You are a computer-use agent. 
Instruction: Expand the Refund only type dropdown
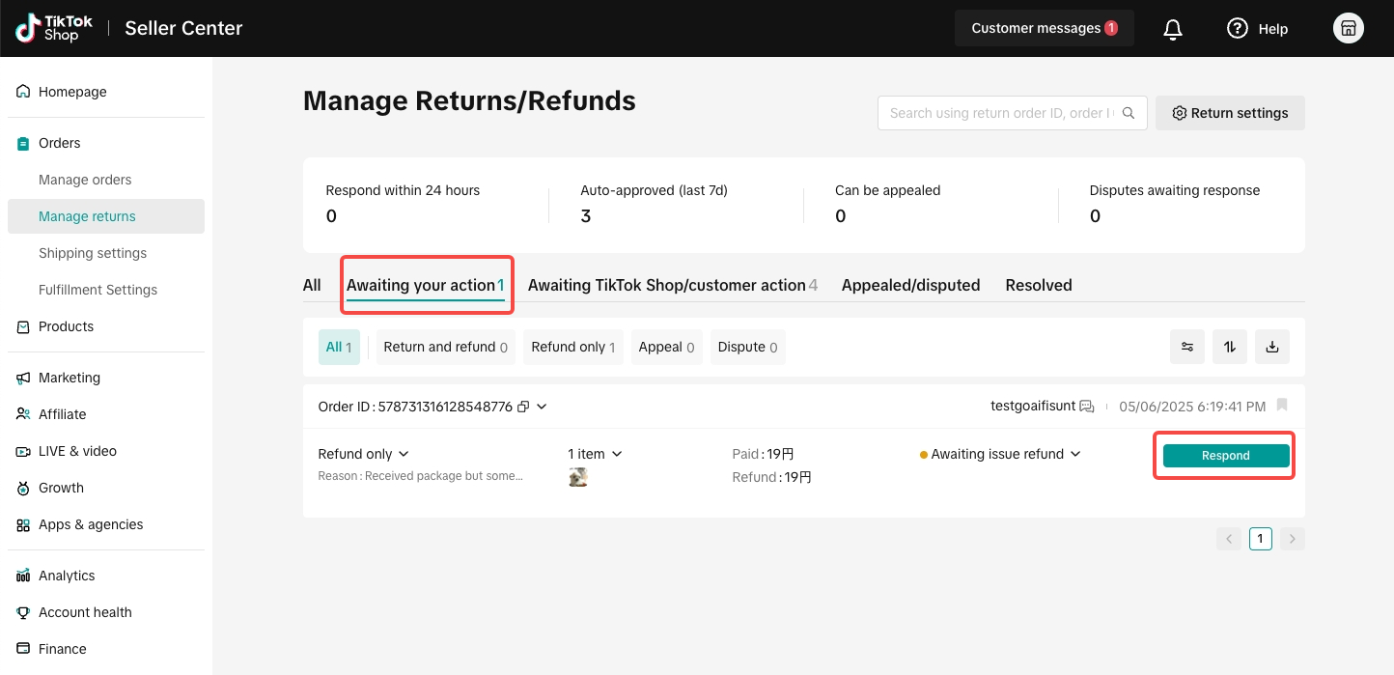click(364, 454)
